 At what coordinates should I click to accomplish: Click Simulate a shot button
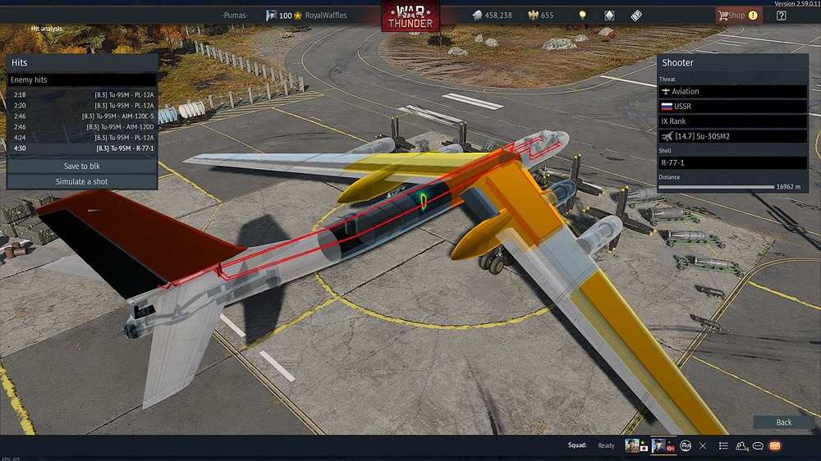(81, 181)
